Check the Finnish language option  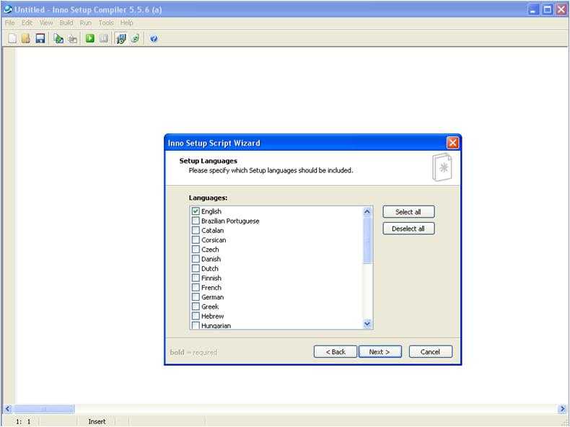pos(196,278)
